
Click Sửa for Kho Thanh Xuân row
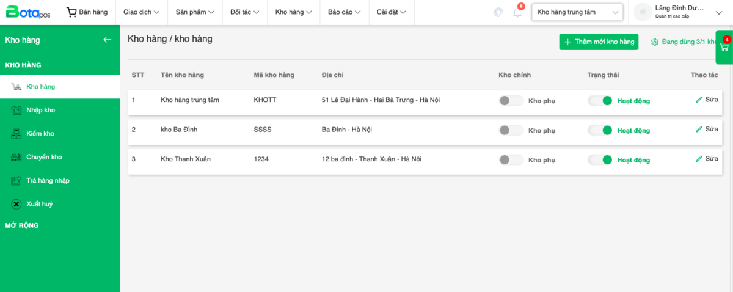[x=707, y=159]
